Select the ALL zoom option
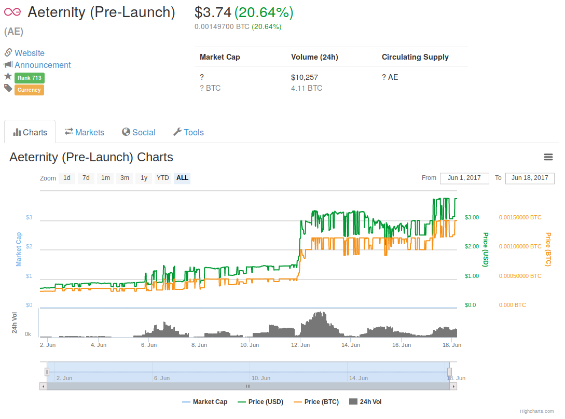Image resolution: width=565 pixels, height=419 pixels. coord(182,178)
